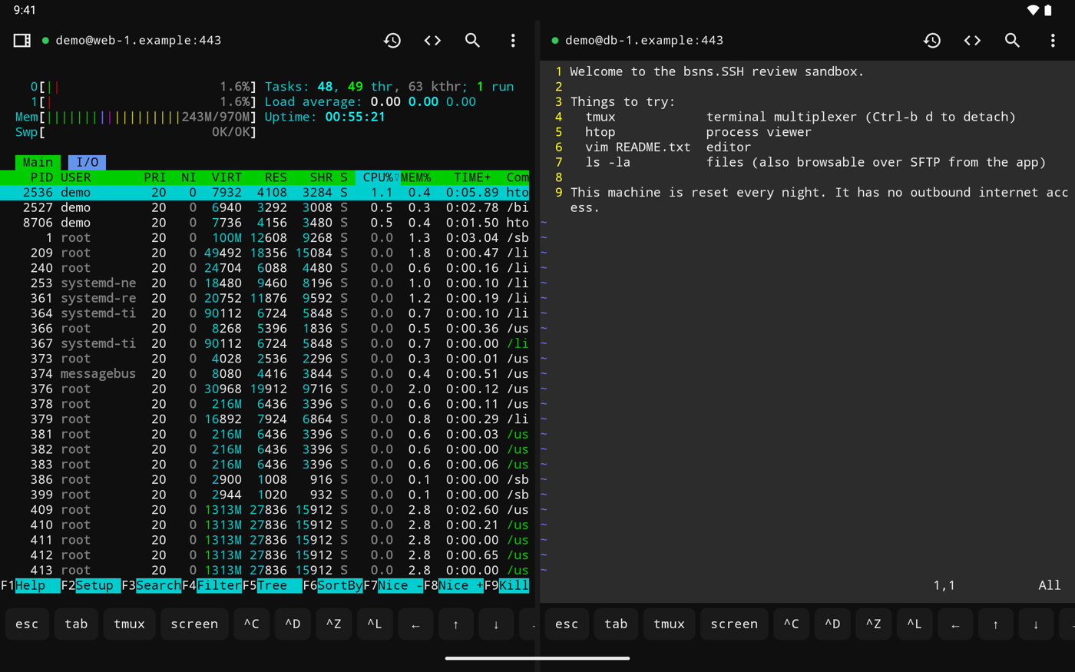This screenshot has height=672, width=1075.
Task: Sort by CPU% column header
Action: 378,177
